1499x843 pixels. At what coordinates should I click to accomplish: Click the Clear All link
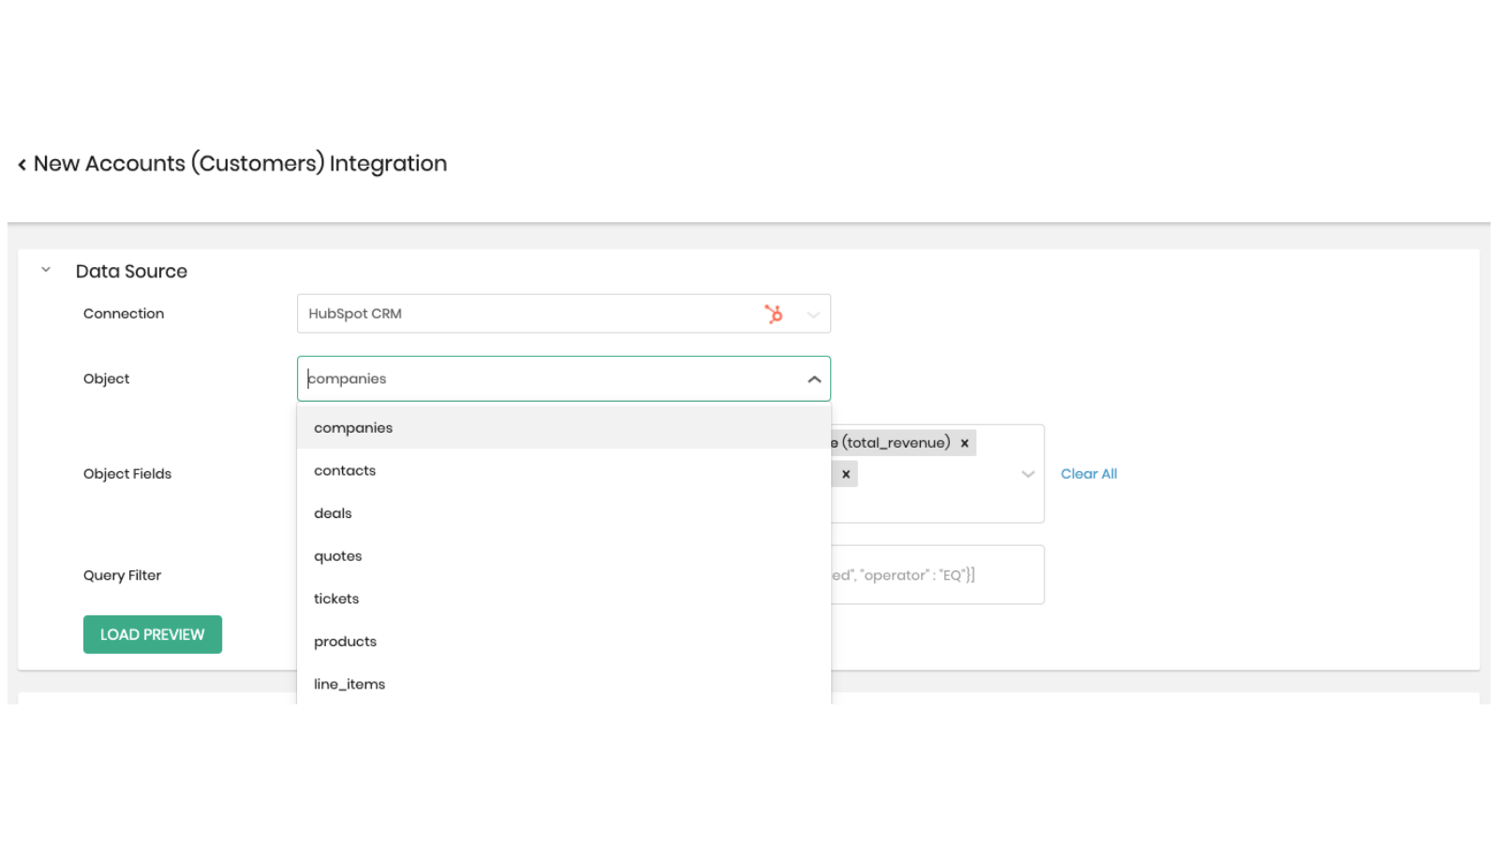click(1088, 474)
